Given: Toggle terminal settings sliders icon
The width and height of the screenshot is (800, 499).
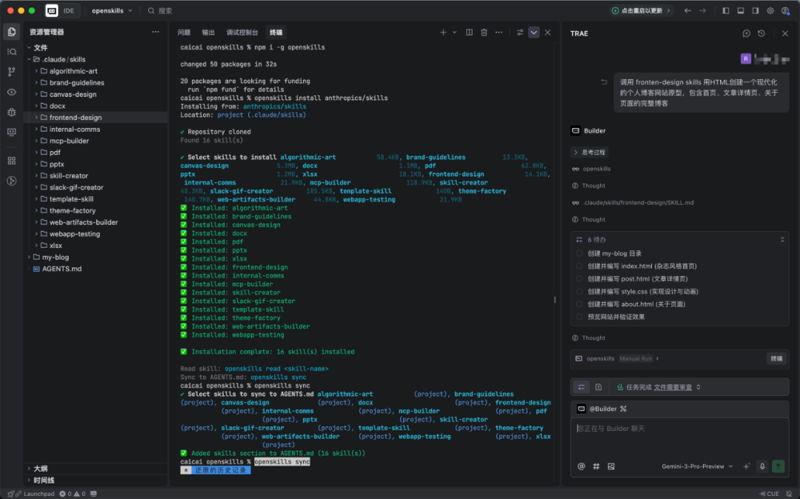Looking at the screenshot, I should 519,32.
